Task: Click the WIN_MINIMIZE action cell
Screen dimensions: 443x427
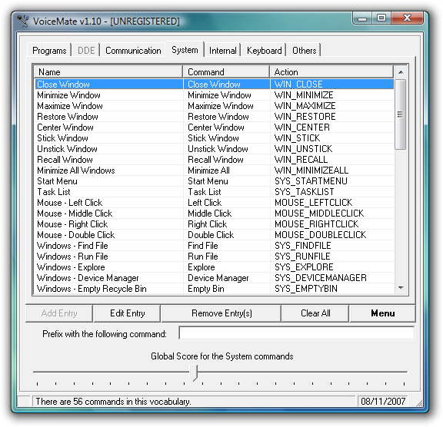Action: [x=304, y=95]
